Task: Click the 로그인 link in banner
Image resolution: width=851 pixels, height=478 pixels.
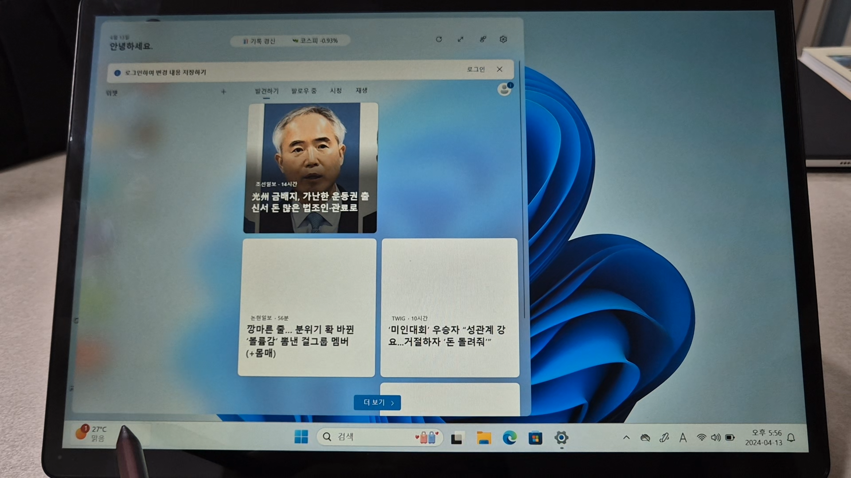Action: coord(476,69)
